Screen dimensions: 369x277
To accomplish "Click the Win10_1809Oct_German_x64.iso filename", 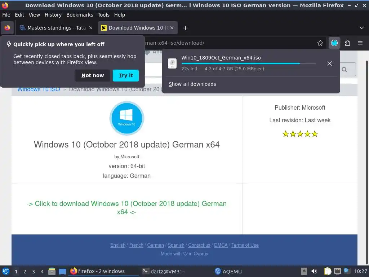I will [221, 58].
